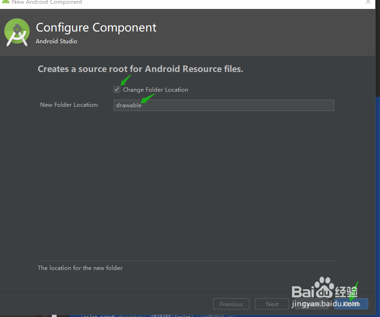
Task: Click the 'Configure Component' heading
Action: (96, 28)
